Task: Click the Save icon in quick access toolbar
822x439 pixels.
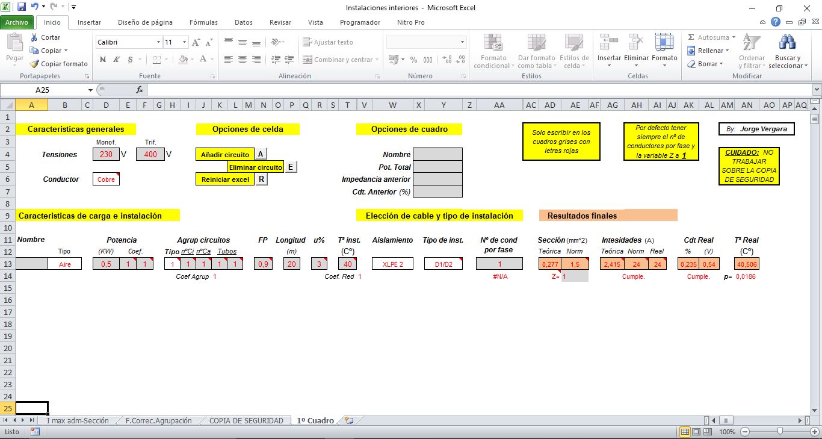Action: click(22, 7)
